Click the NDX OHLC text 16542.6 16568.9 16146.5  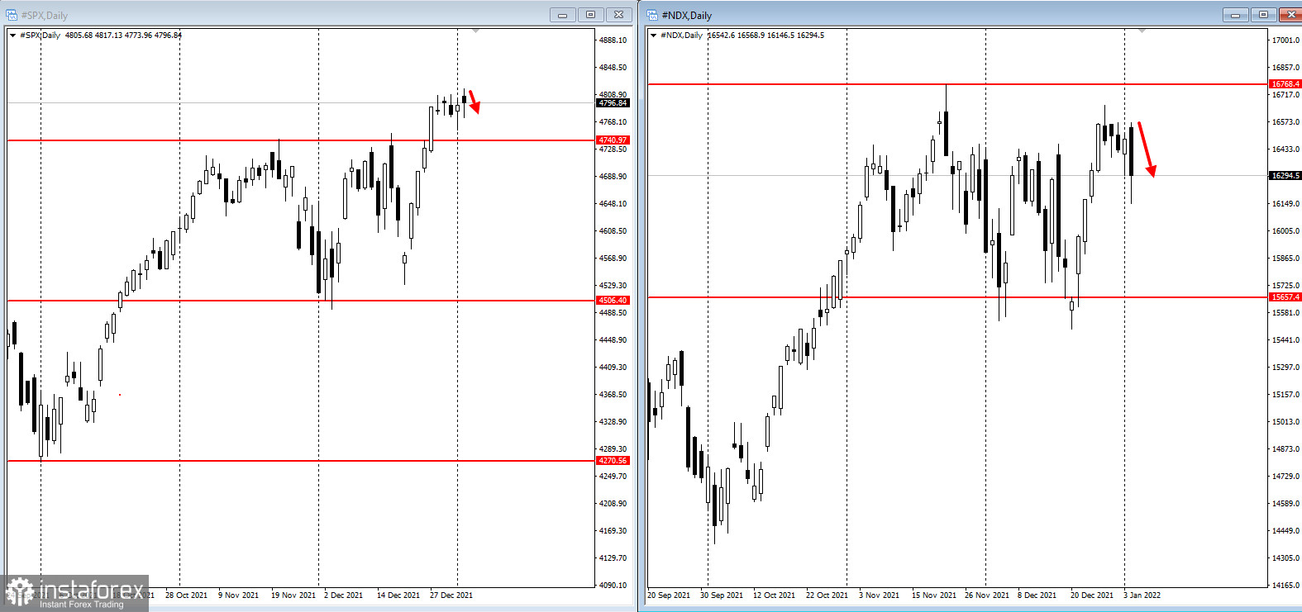coord(751,36)
